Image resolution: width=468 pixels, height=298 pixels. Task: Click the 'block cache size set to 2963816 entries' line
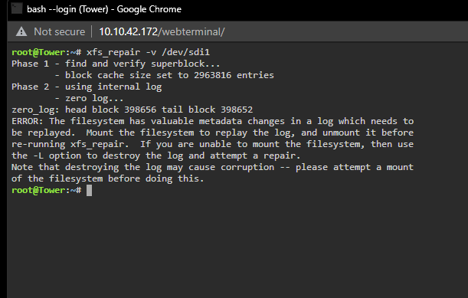coord(165,75)
